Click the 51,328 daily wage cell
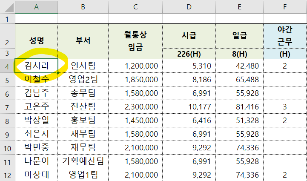The width and height of the screenshot is (307, 181). point(239,120)
